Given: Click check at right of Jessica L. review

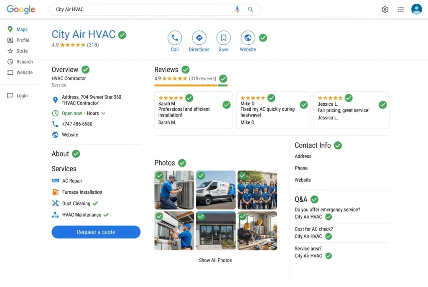Looking at the screenshot, I should 383,105.
